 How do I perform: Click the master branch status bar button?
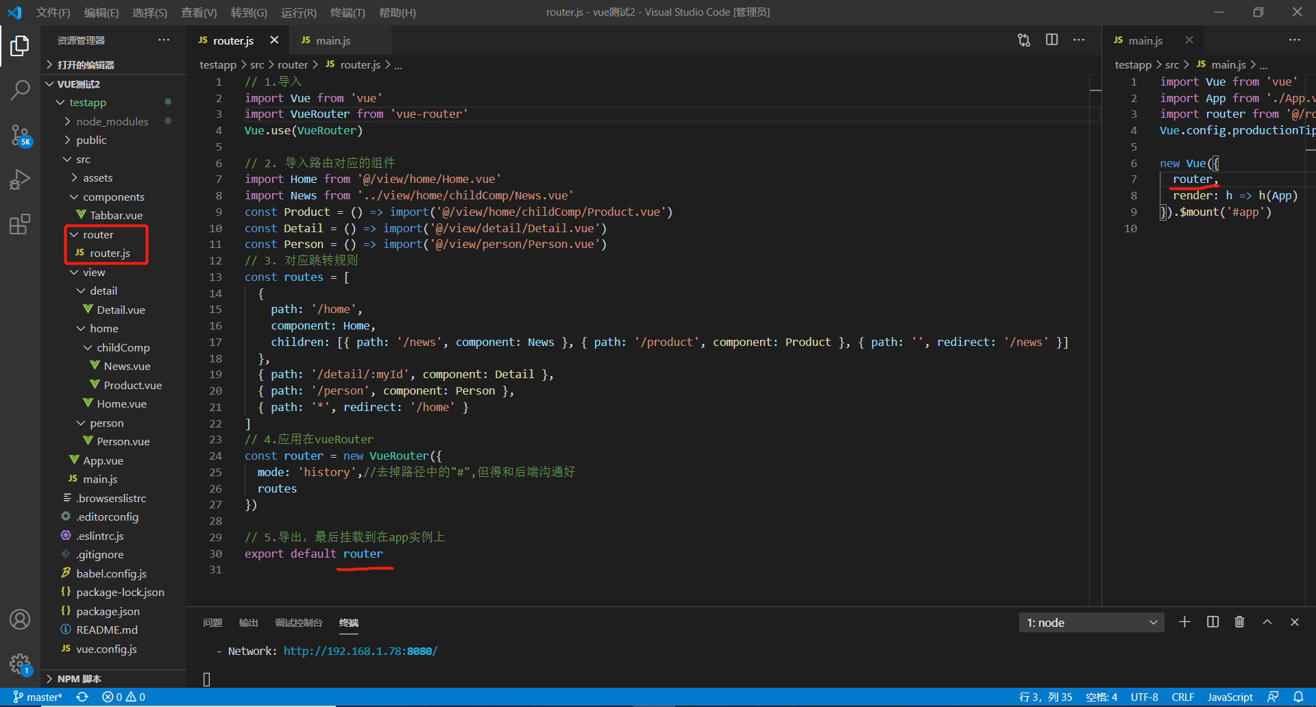pos(38,697)
